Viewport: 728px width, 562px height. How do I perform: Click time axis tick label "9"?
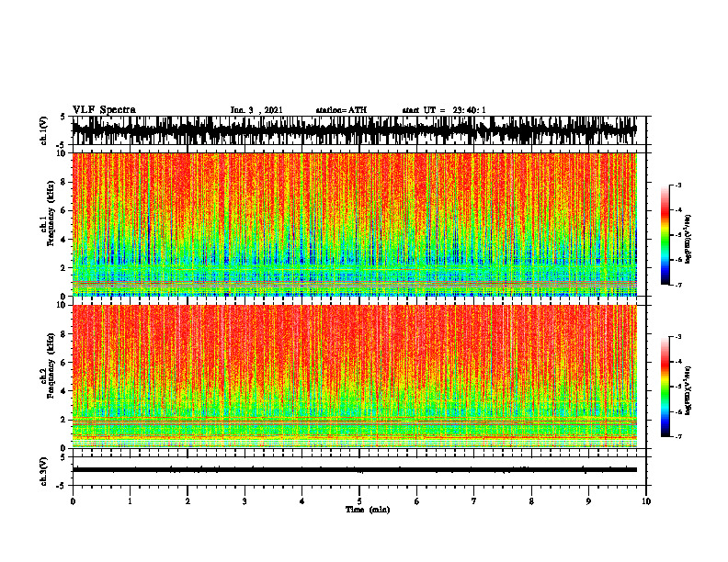pyautogui.click(x=588, y=501)
